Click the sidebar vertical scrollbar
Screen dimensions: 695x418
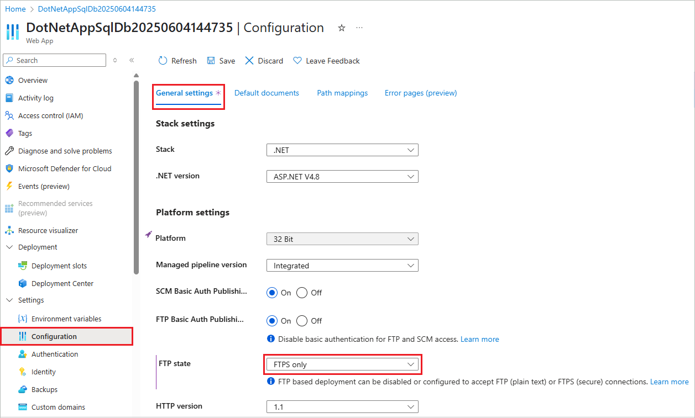coord(137,177)
